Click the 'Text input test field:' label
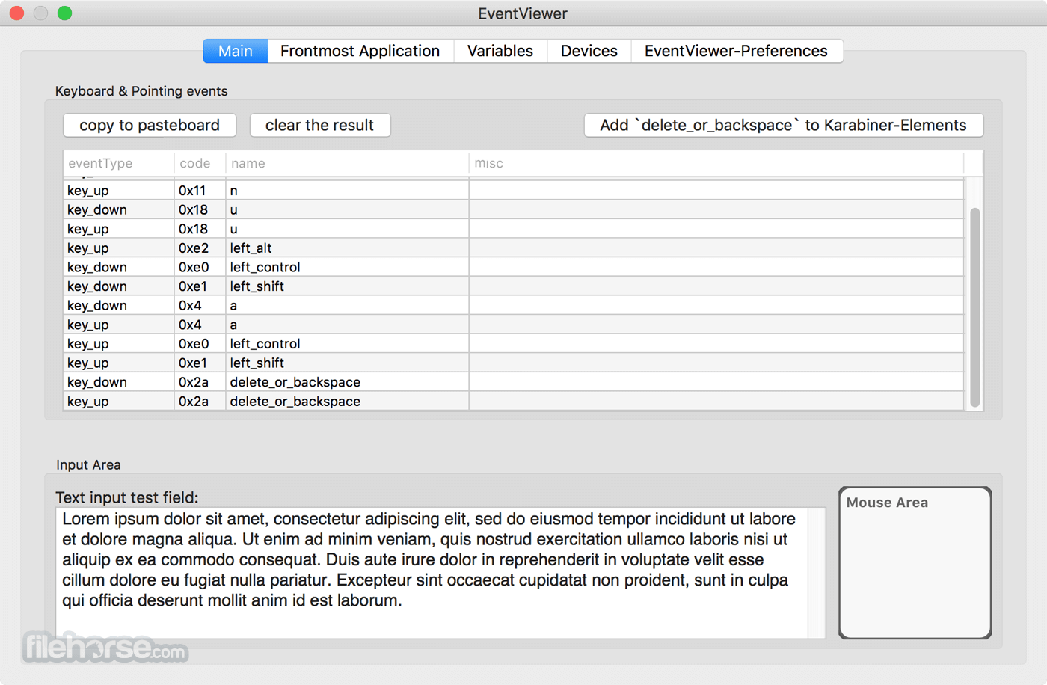 [127, 497]
